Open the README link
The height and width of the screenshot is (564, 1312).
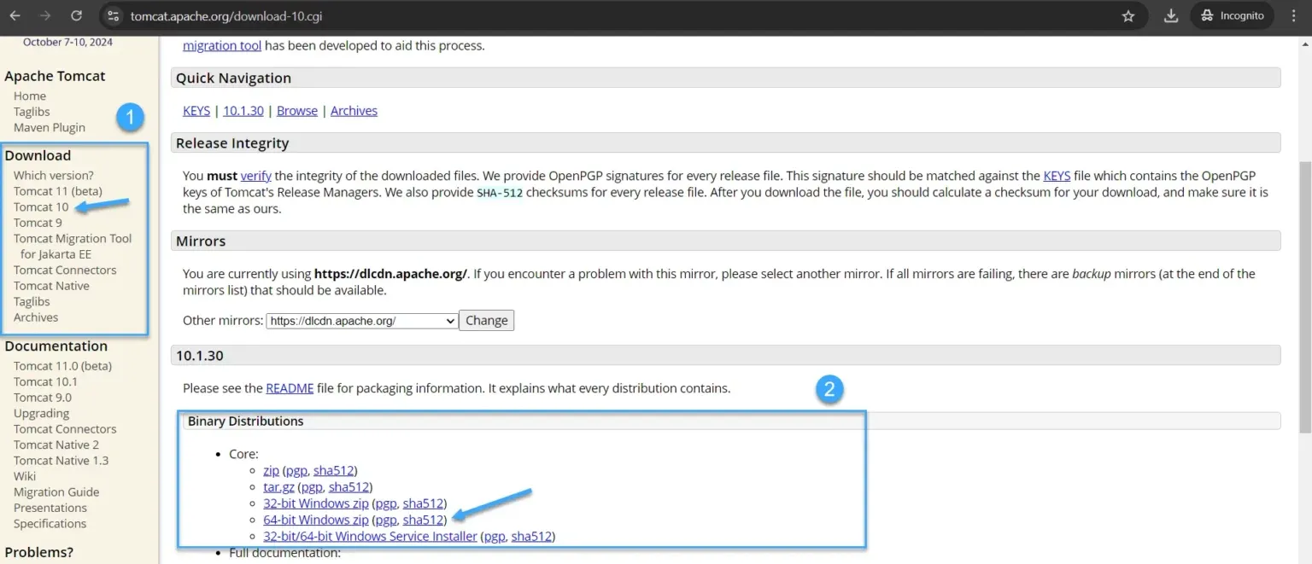tap(290, 388)
